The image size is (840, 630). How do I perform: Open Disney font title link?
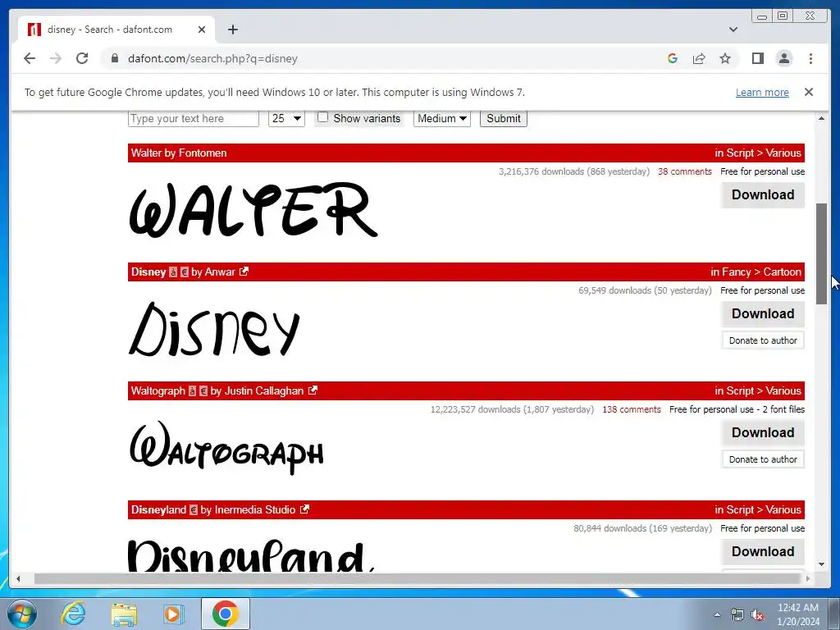148,272
